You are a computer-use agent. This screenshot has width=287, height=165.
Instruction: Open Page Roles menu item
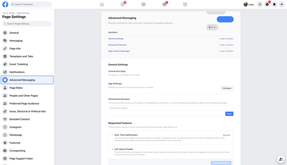[27, 88]
